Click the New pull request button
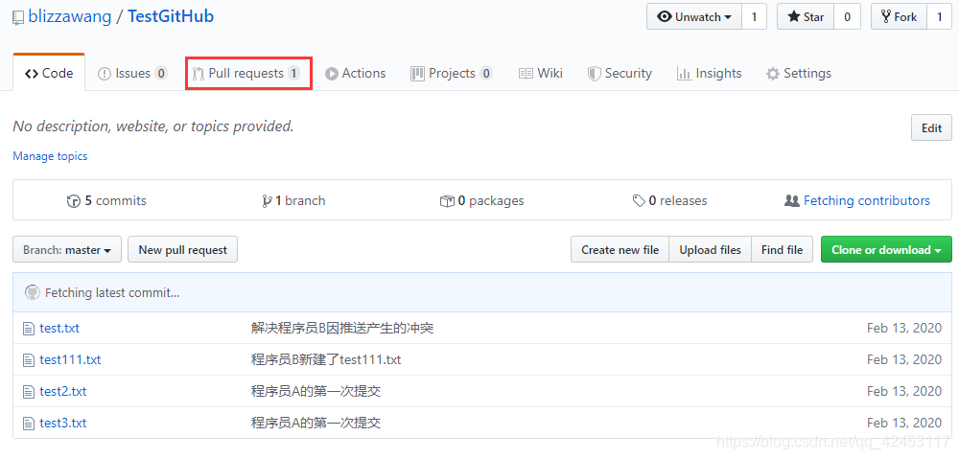This screenshot has width=959, height=459. click(183, 249)
